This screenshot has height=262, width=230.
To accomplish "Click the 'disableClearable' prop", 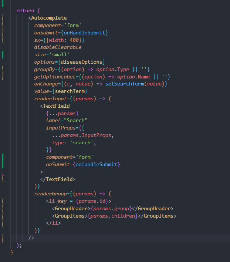I will [x=58, y=47].
